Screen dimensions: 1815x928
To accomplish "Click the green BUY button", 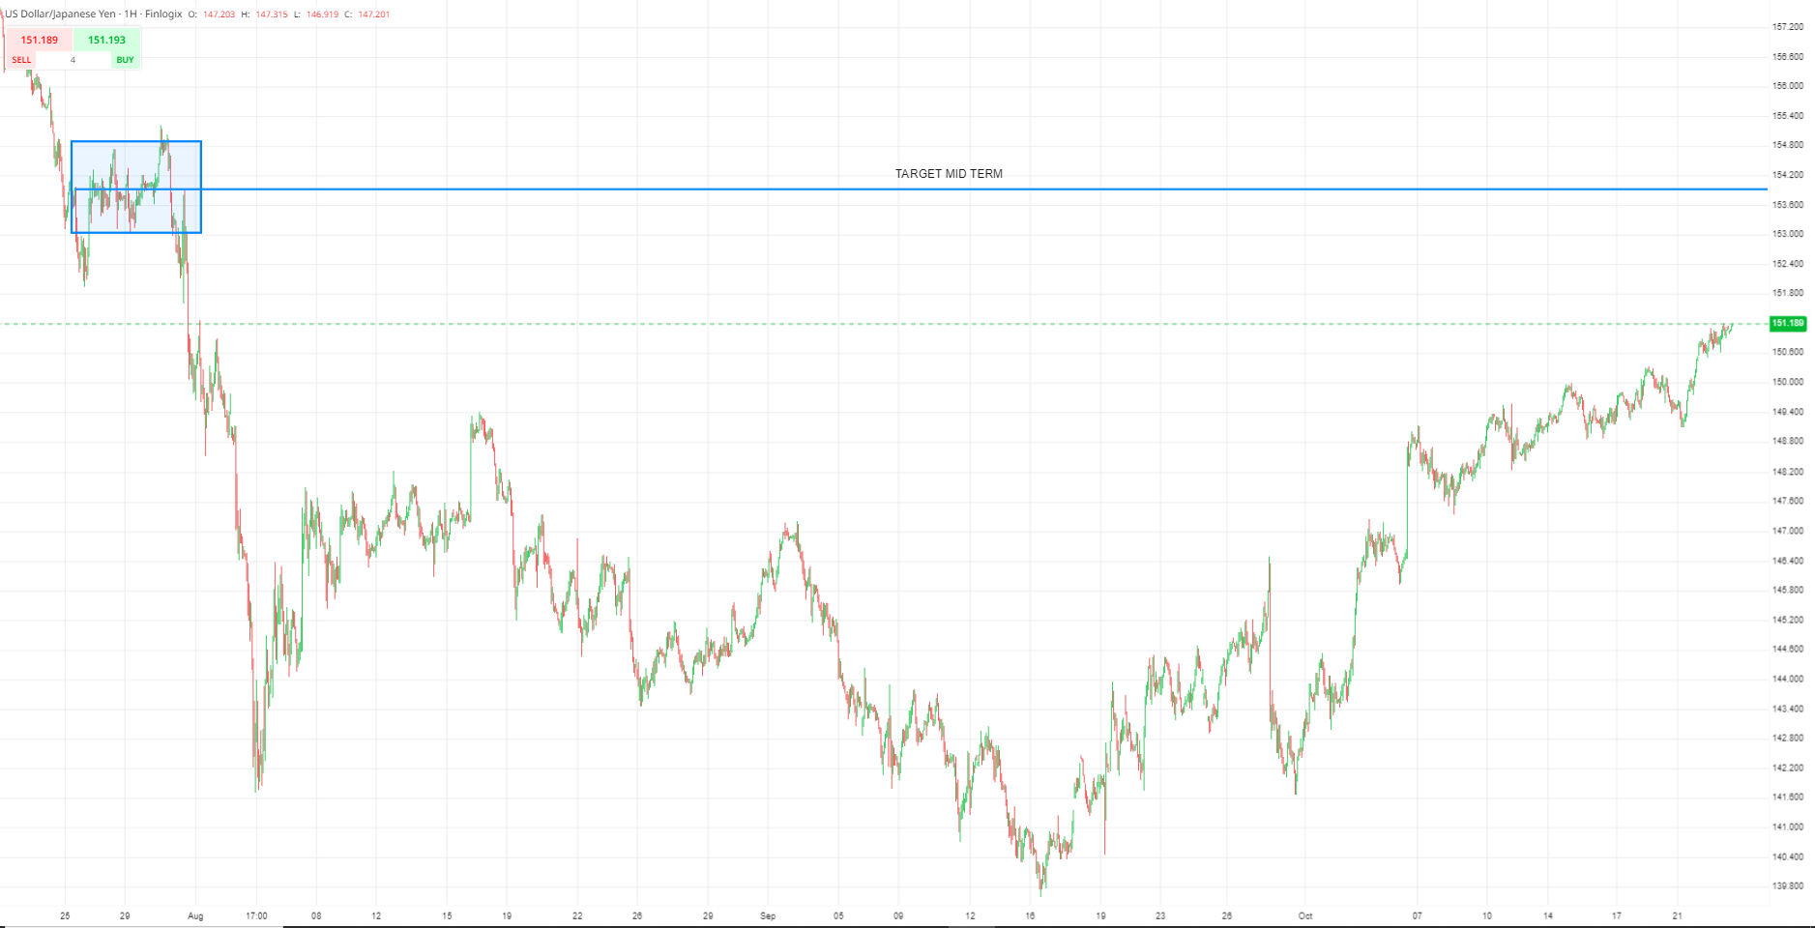I will 107,47.
